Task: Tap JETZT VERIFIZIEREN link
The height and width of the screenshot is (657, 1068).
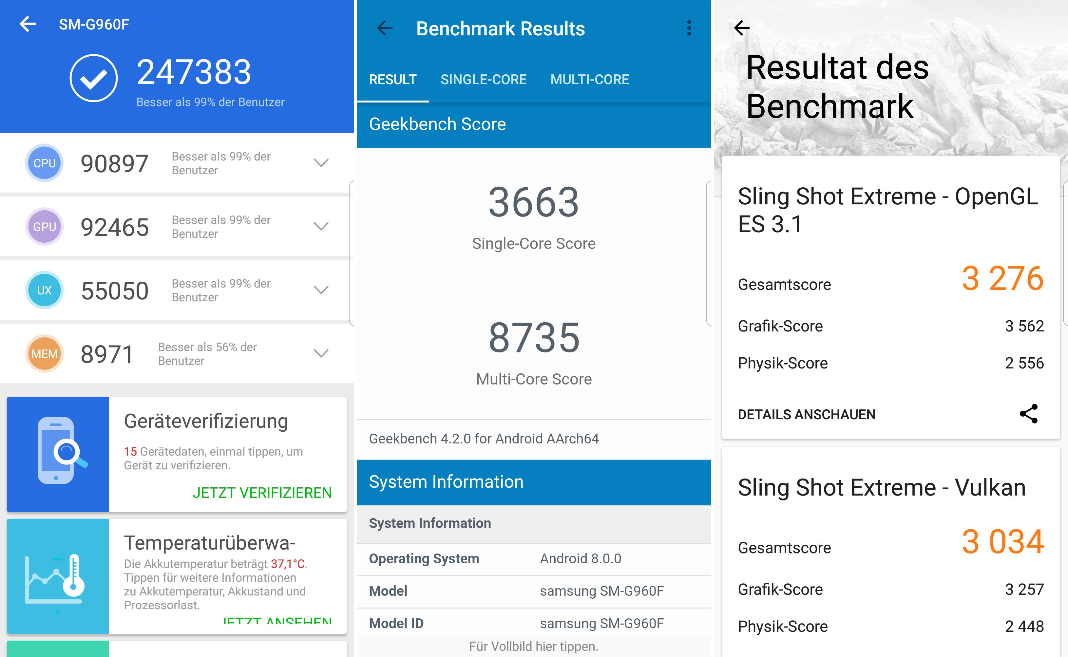Action: (x=262, y=493)
